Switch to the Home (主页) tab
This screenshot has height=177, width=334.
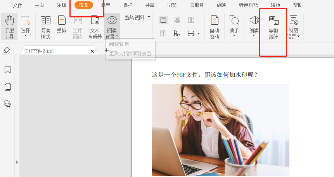[40, 5]
